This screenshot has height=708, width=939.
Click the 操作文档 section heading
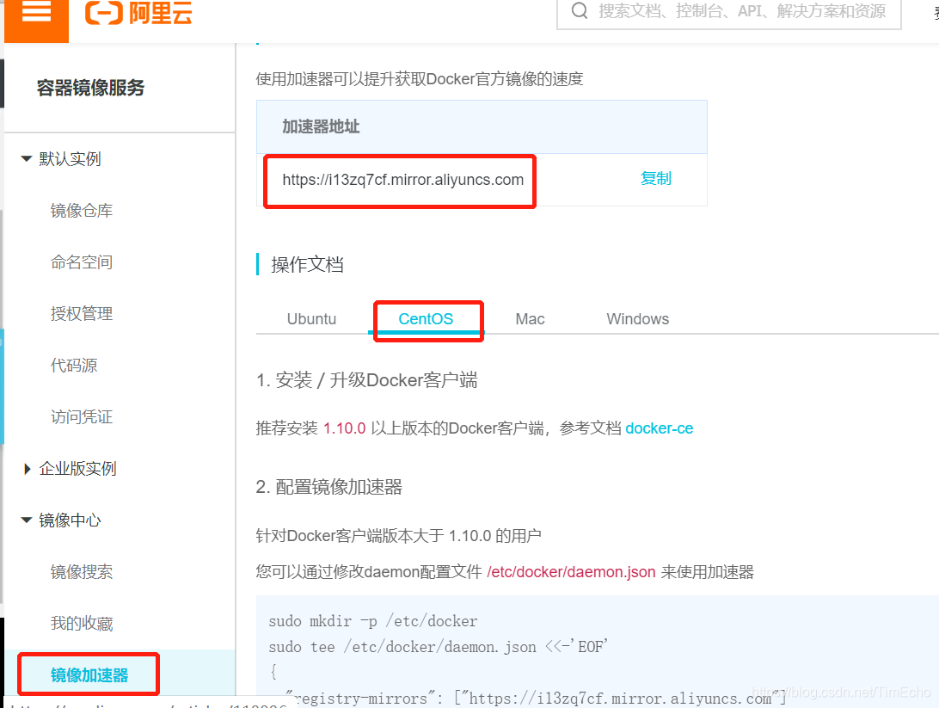307,264
